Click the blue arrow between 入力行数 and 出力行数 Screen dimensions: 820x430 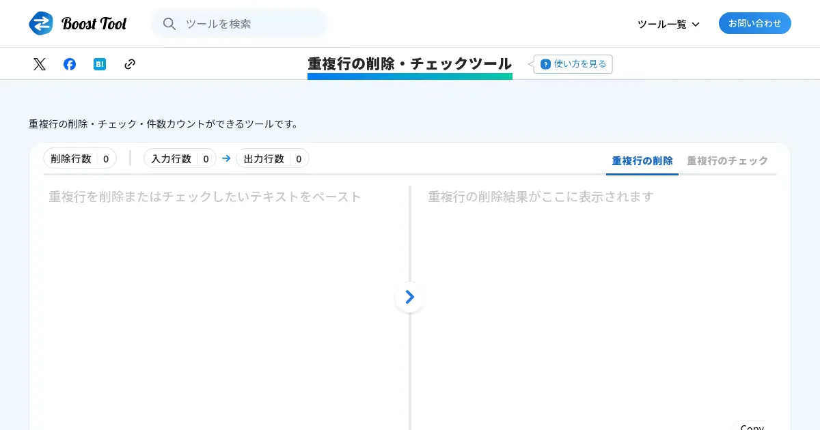226,158
